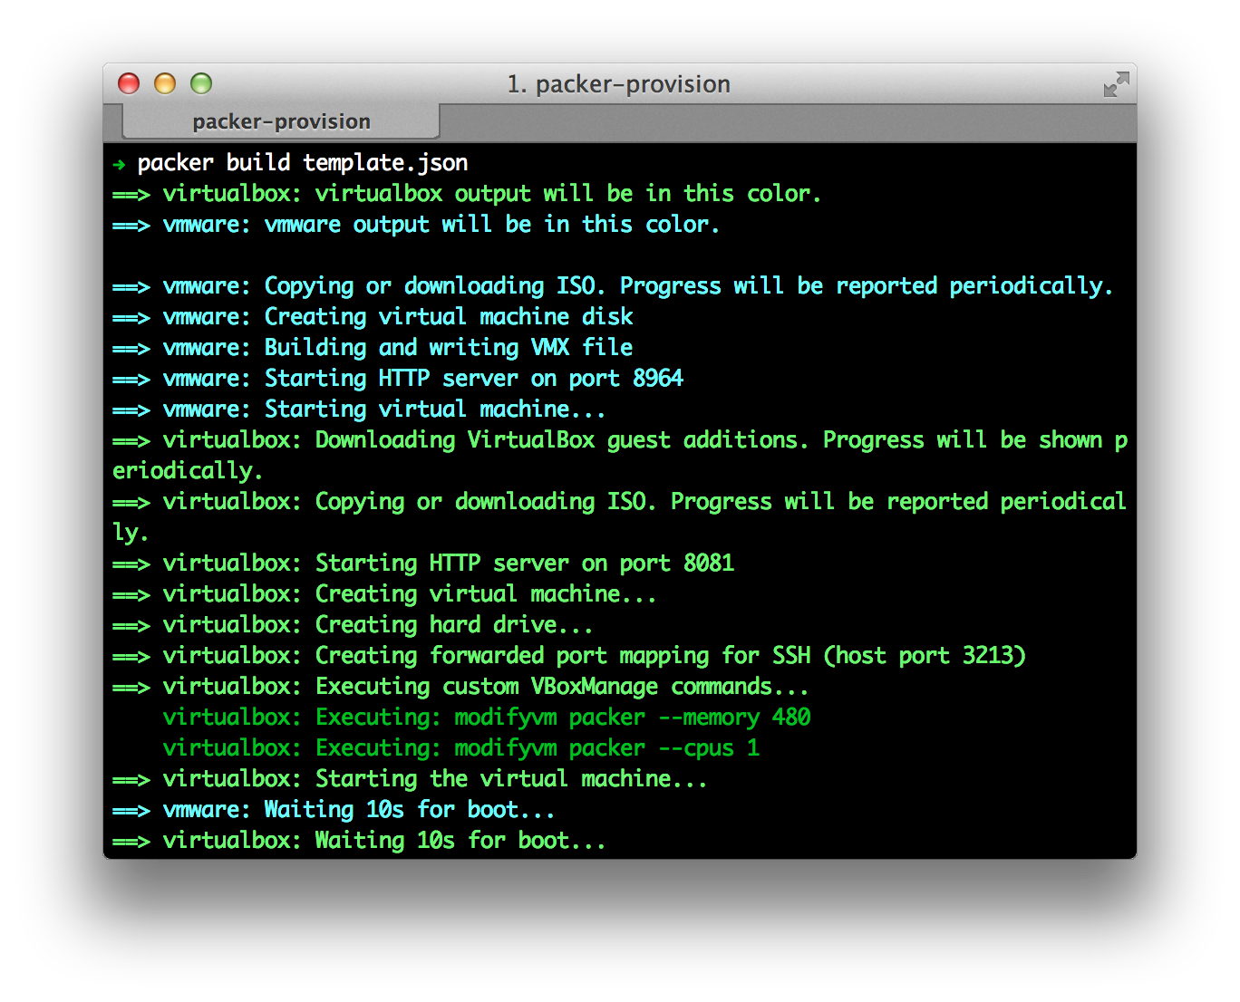Click the arrow beside virtualbox Waiting 10s line
The height and width of the screenshot is (1002, 1240).
[131, 840]
